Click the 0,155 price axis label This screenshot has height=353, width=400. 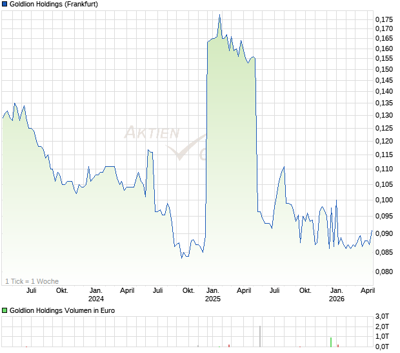[x=384, y=58]
